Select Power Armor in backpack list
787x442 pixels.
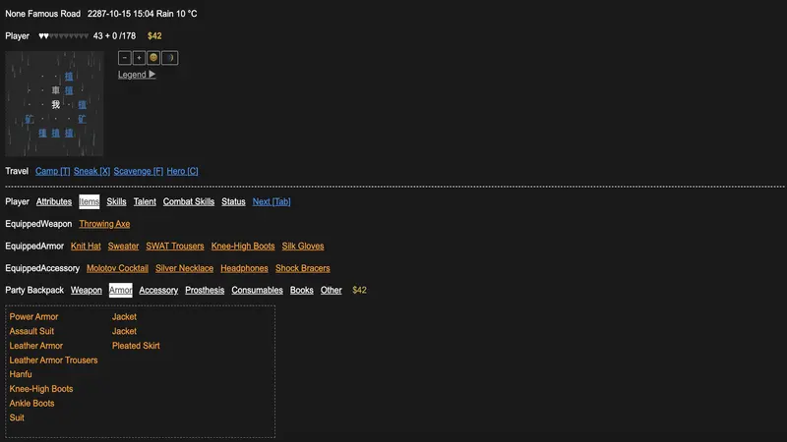click(x=33, y=316)
